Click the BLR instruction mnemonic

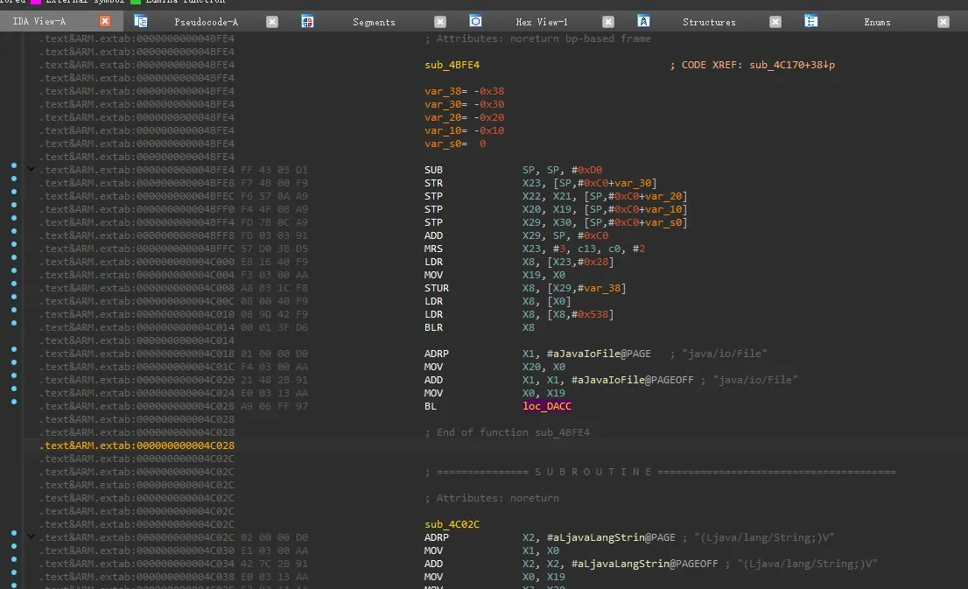(x=433, y=328)
